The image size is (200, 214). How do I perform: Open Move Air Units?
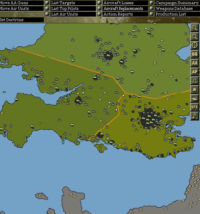tap(22, 8)
